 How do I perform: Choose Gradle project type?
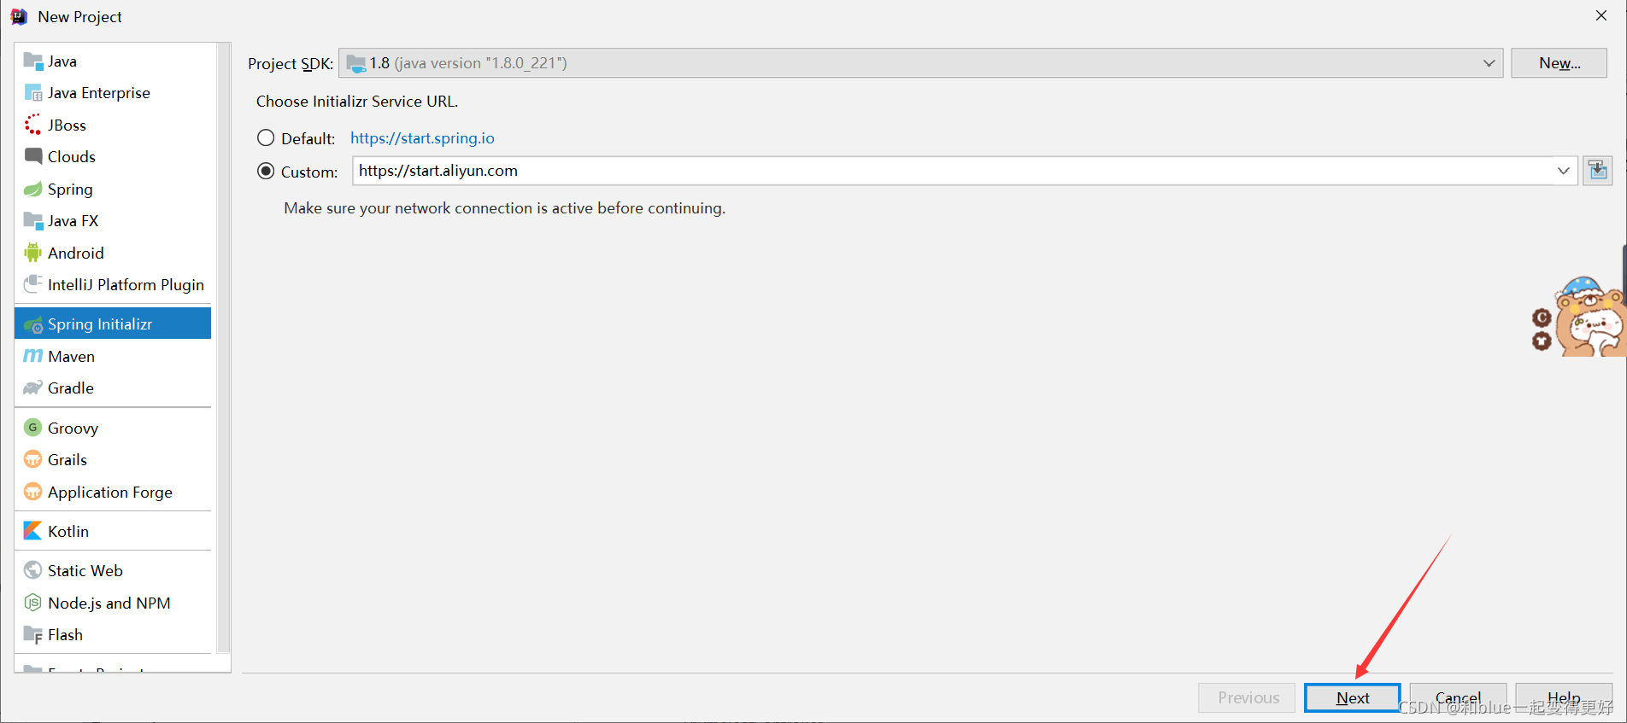pyautogui.click(x=113, y=388)
